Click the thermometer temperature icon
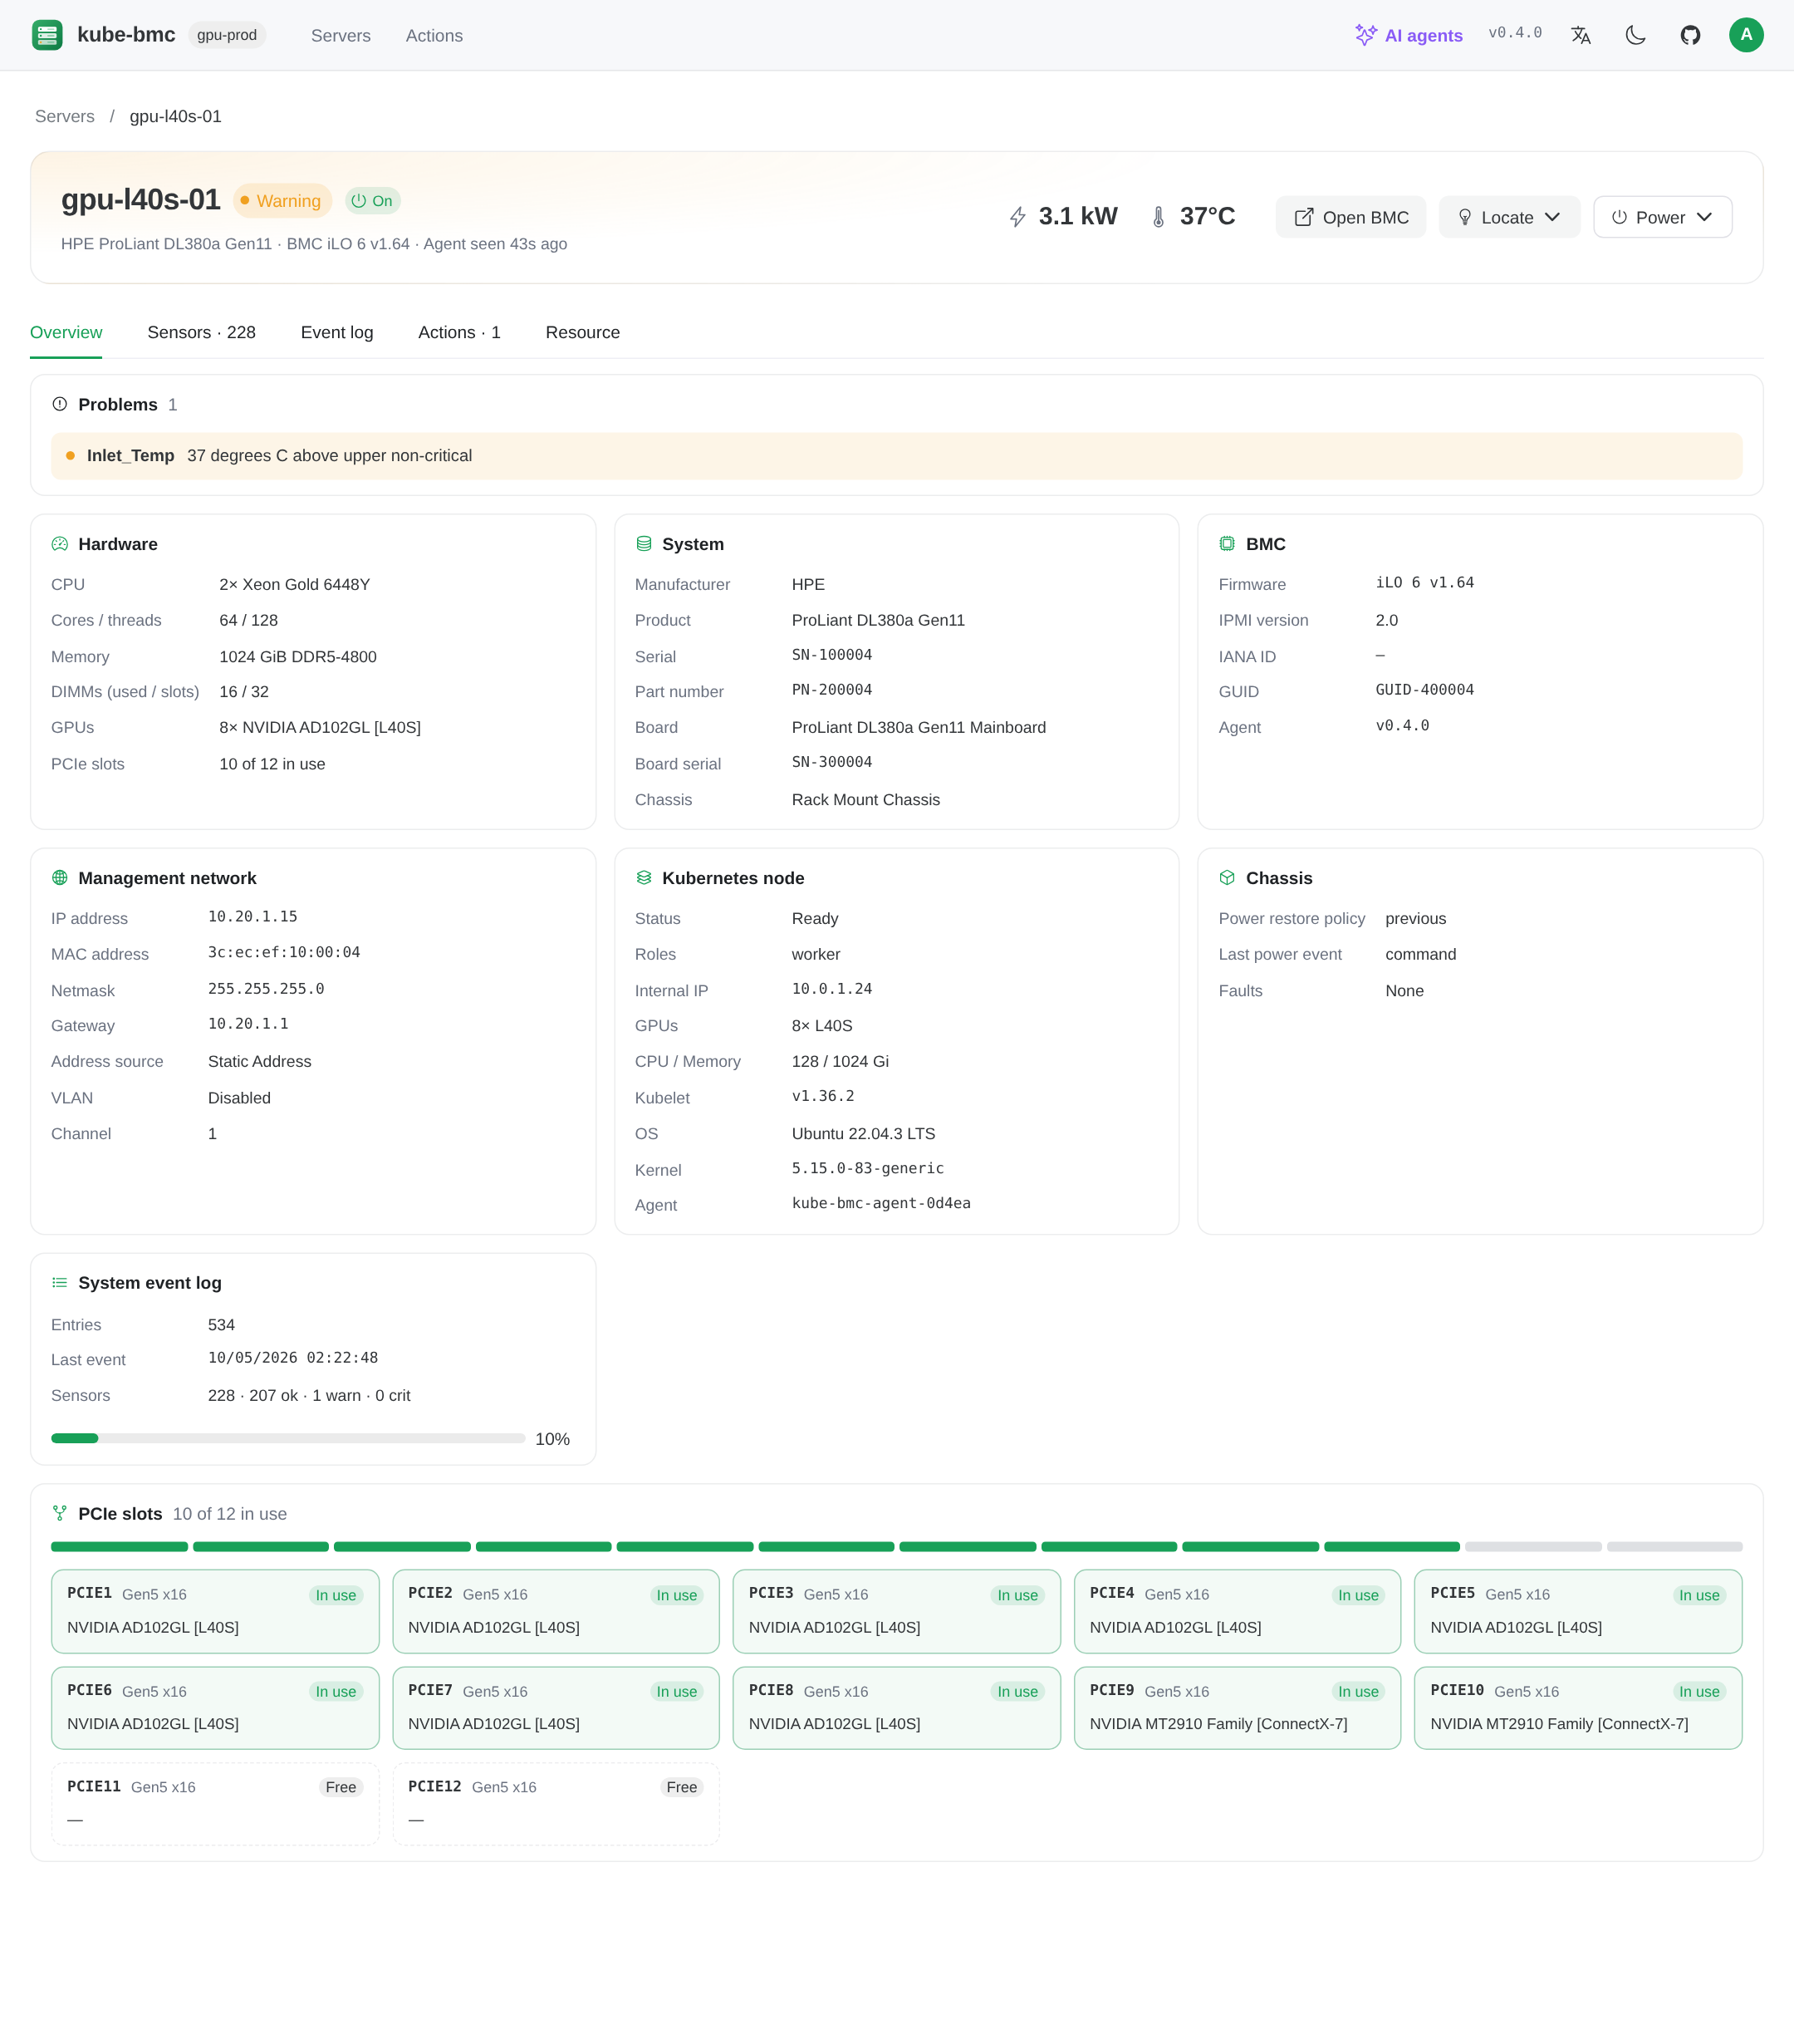Viewport: 1794px width, 2044px height. click(1159, 217)
